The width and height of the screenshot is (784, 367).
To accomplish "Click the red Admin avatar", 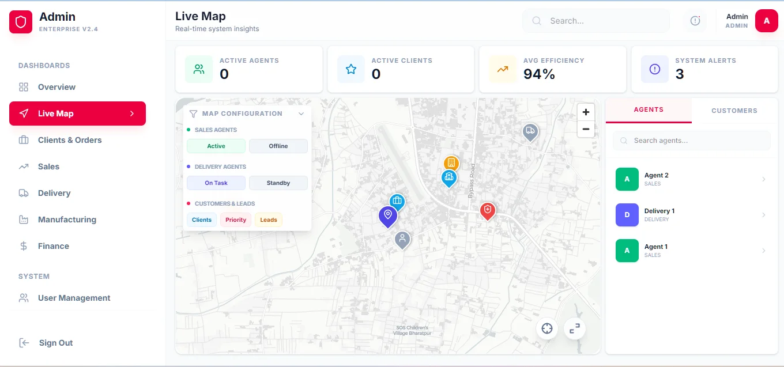I will pos(767,21).
